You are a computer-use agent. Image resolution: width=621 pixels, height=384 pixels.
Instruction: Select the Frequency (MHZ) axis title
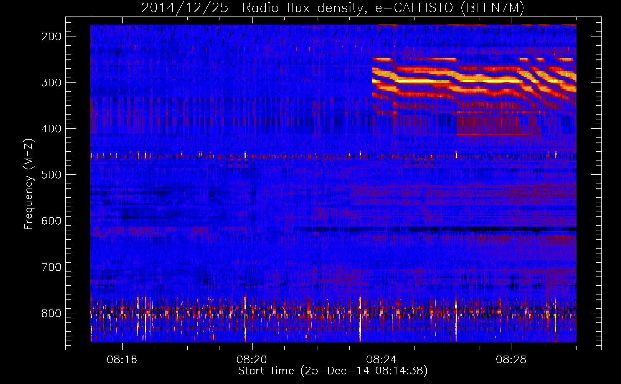click(29, 184)
